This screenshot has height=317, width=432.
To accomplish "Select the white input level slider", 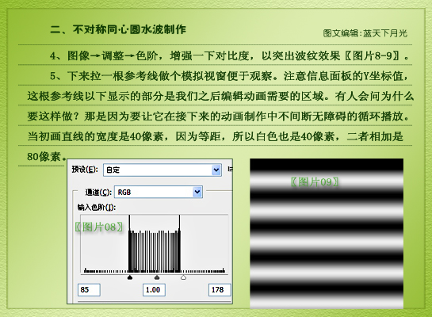I will 183,277.
